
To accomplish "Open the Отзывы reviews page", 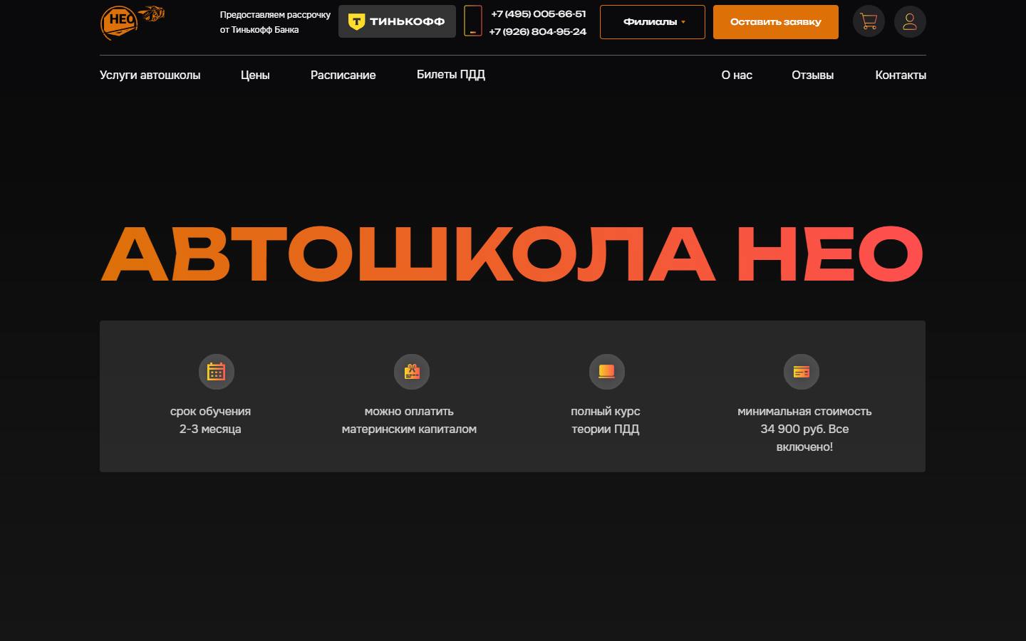I will click(x=813, y=75).
